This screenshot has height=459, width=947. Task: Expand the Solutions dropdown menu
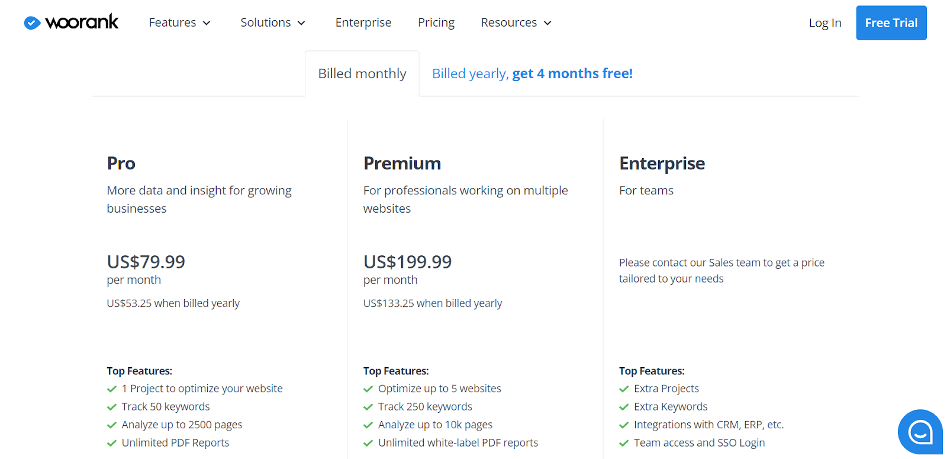click(x=273, y=23)
